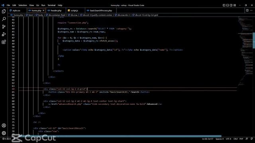The width and height of the screenshot is (255, 143).
Task: Open the Source Control view
Action: pos(4,27)
